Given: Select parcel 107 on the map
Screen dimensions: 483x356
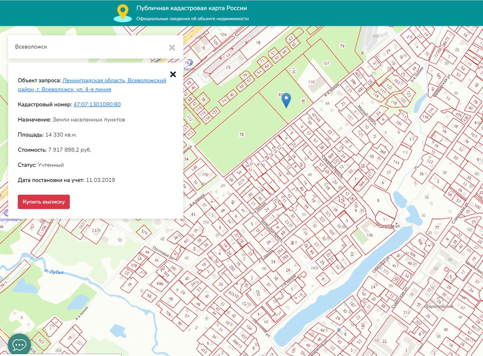Looking at the screenshot, I should [x=326, y=63].
